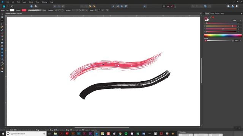Switch to the Designer persona

click(4, 6)
